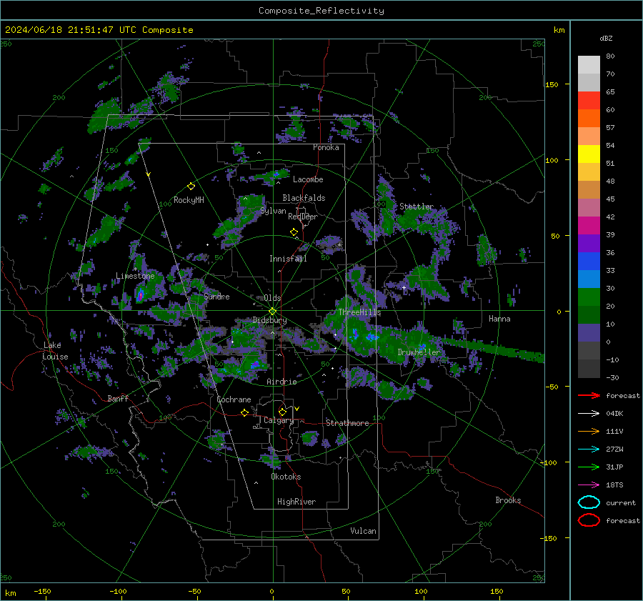Viewport: 643px width, 601px height.
Task: Click the 'Sundre' town label
Action: point(216,297)
